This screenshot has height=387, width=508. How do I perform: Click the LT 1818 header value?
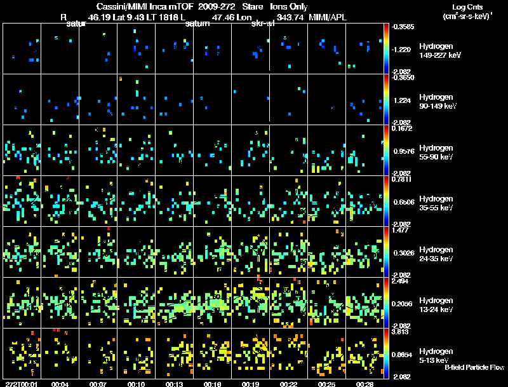tap(162, 17)
